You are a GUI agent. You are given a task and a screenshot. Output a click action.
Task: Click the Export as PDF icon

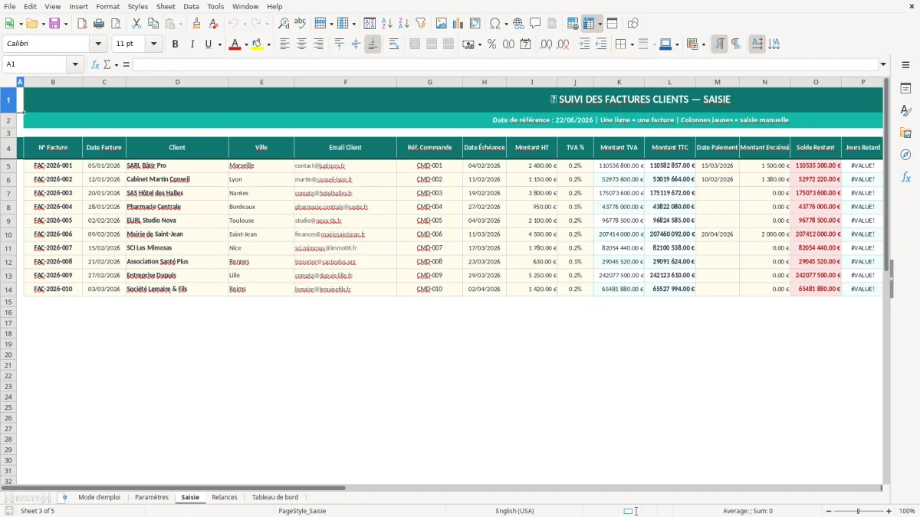pyautogui.click(x=81, y=24)
